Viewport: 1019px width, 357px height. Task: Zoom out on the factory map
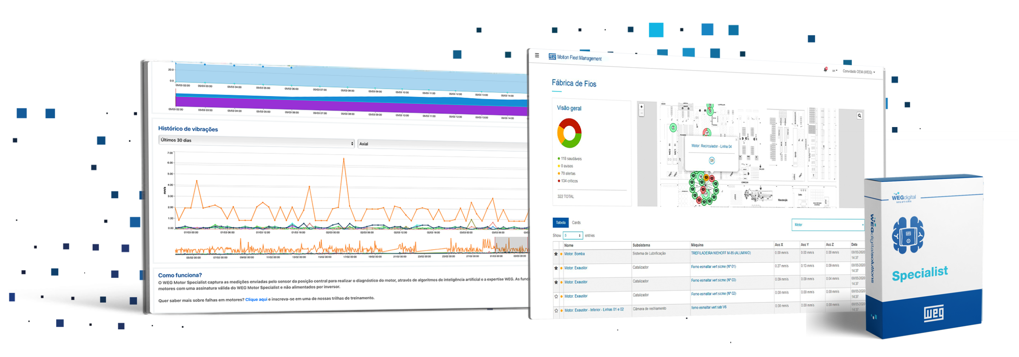[641, 113]
